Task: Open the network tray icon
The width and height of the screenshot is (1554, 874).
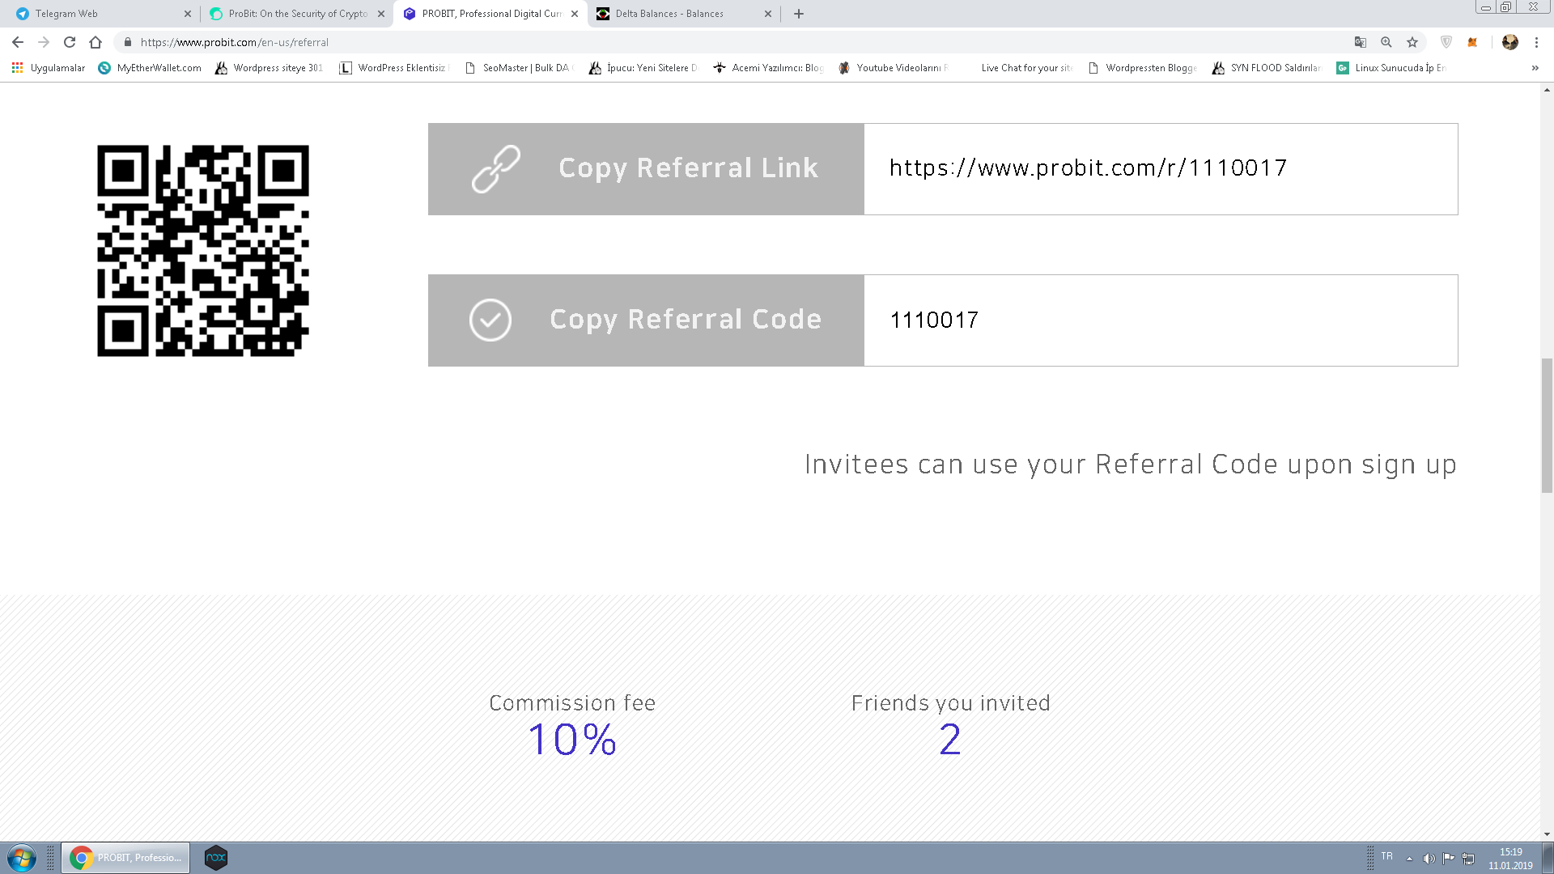Action: [x=1468, y=859]
